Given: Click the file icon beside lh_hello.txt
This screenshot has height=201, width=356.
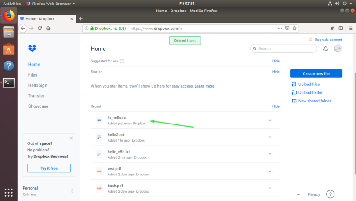Looking at the screenshot, I should [x=99, y=120].
